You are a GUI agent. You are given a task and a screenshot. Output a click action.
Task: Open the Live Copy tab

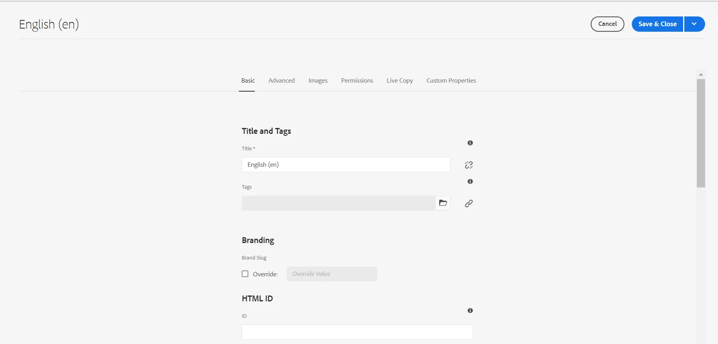click(x=400, y=81)
